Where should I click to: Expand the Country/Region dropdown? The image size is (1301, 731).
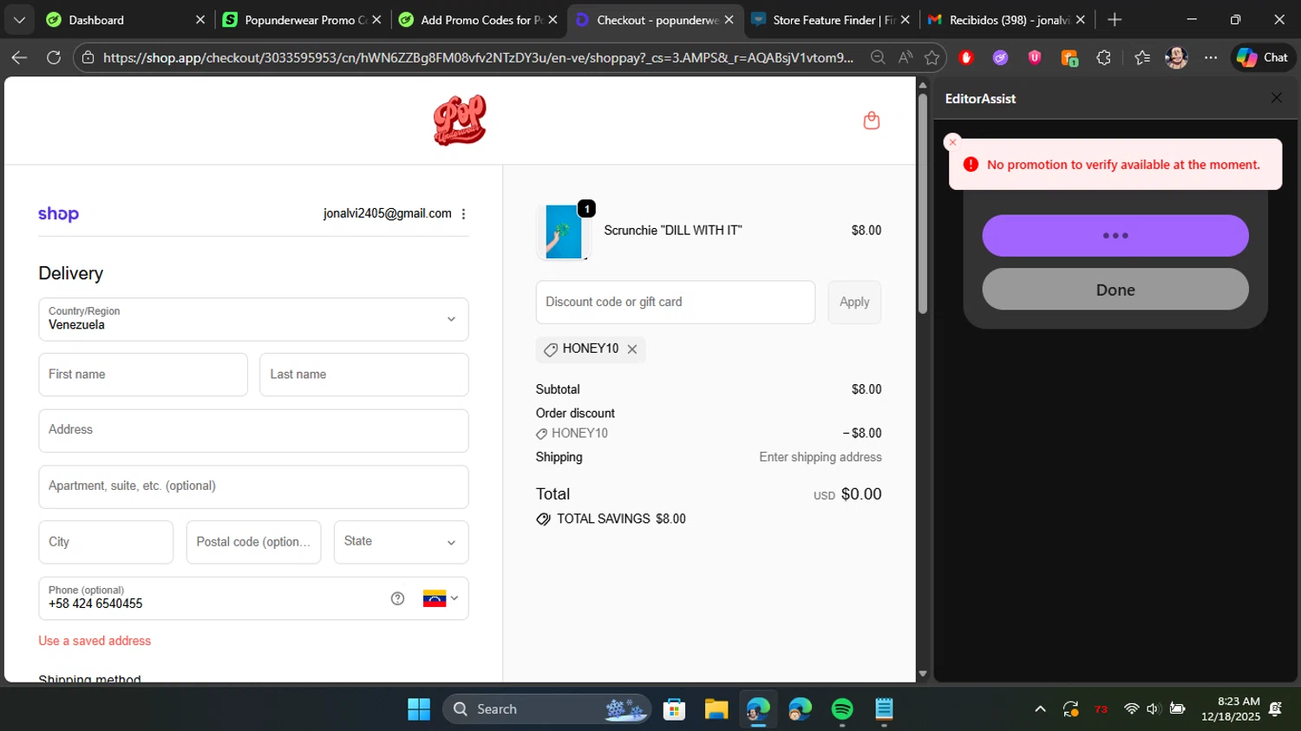pyautogui.click(x=253, y=319)
